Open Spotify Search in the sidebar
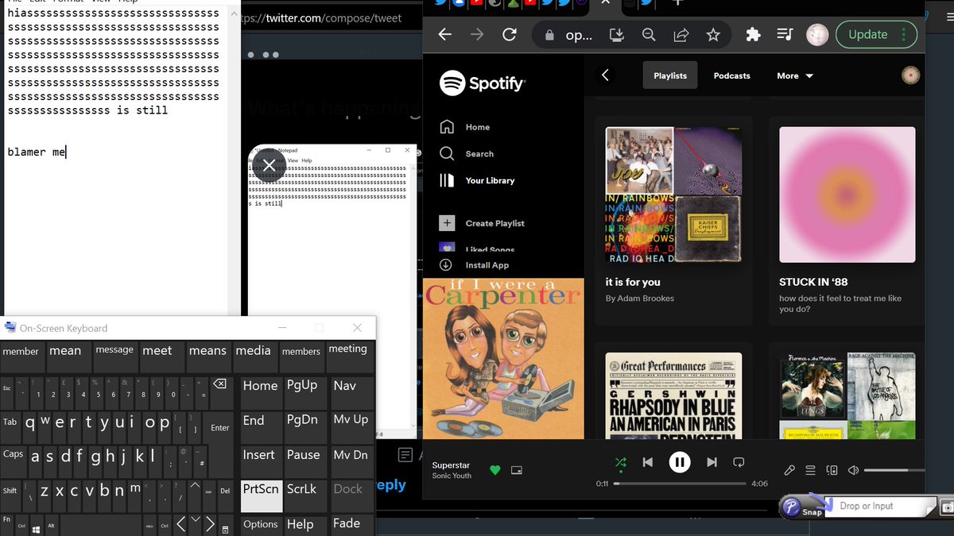954x536 pixels. pos(467,154)
